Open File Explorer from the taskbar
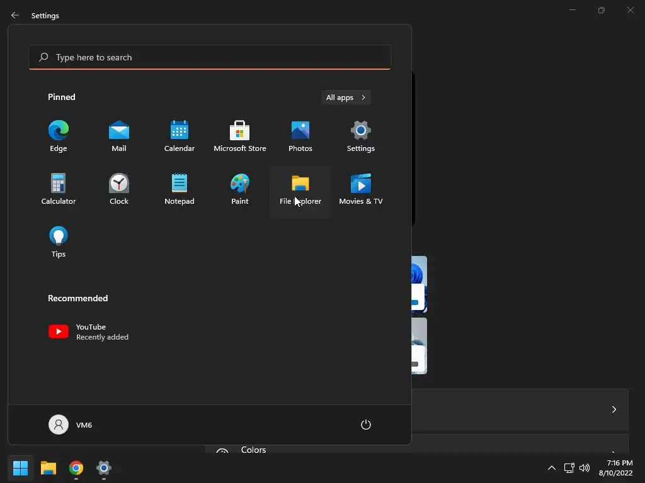 [x=48, y=468]
